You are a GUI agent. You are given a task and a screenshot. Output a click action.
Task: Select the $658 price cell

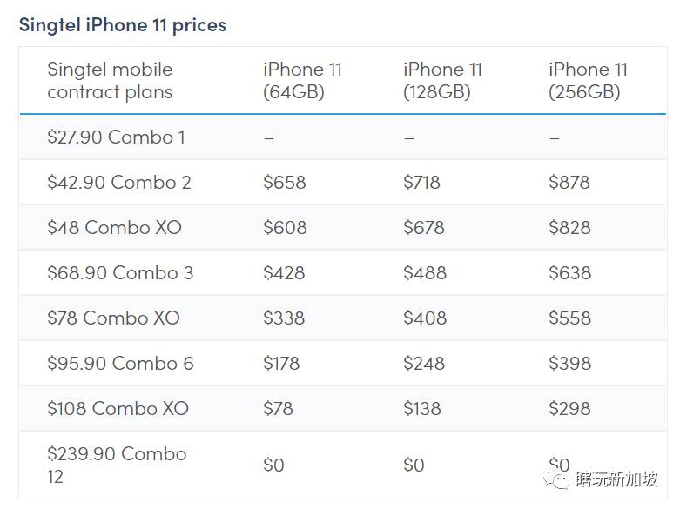pyautogui.click(x=285, y=183)
